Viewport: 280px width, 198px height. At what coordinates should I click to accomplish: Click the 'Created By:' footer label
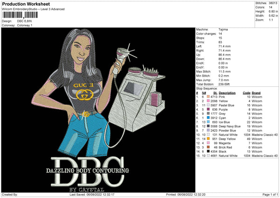coord(10,194)
